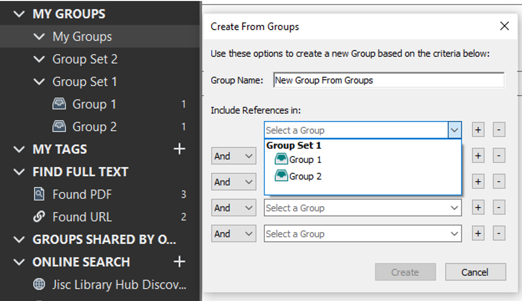This screenshot has width=522, height=301.
Task: Open the second-to-last Select a Group dropdown
Action: click(x=362, y=208)
